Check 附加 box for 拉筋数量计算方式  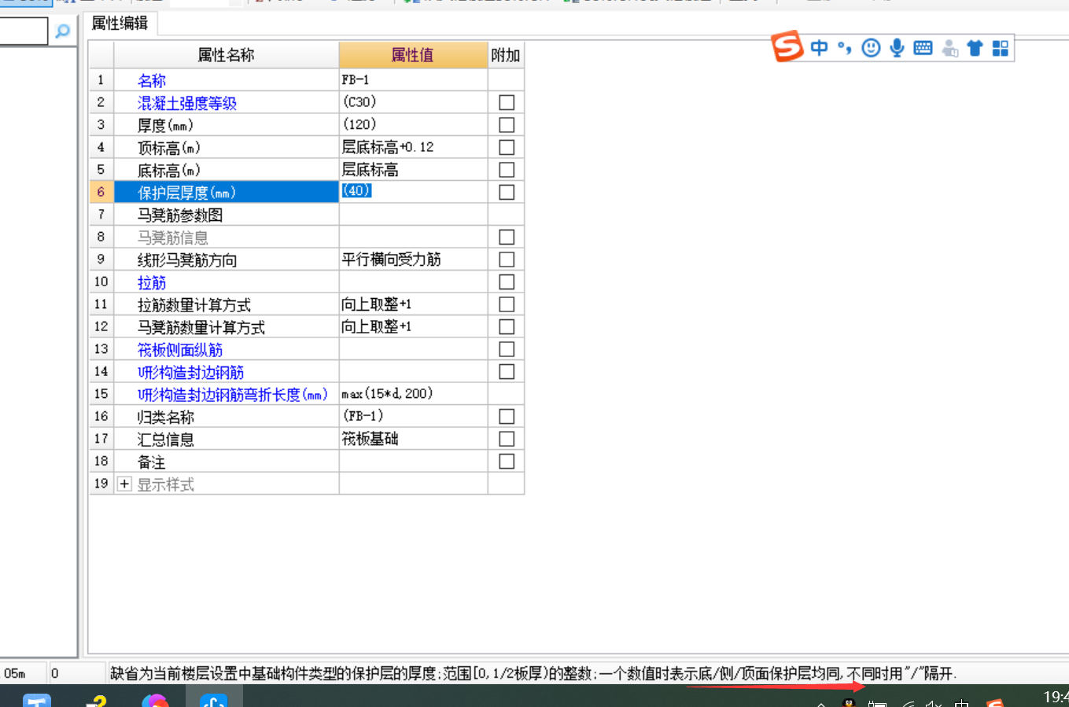(507, 304)
